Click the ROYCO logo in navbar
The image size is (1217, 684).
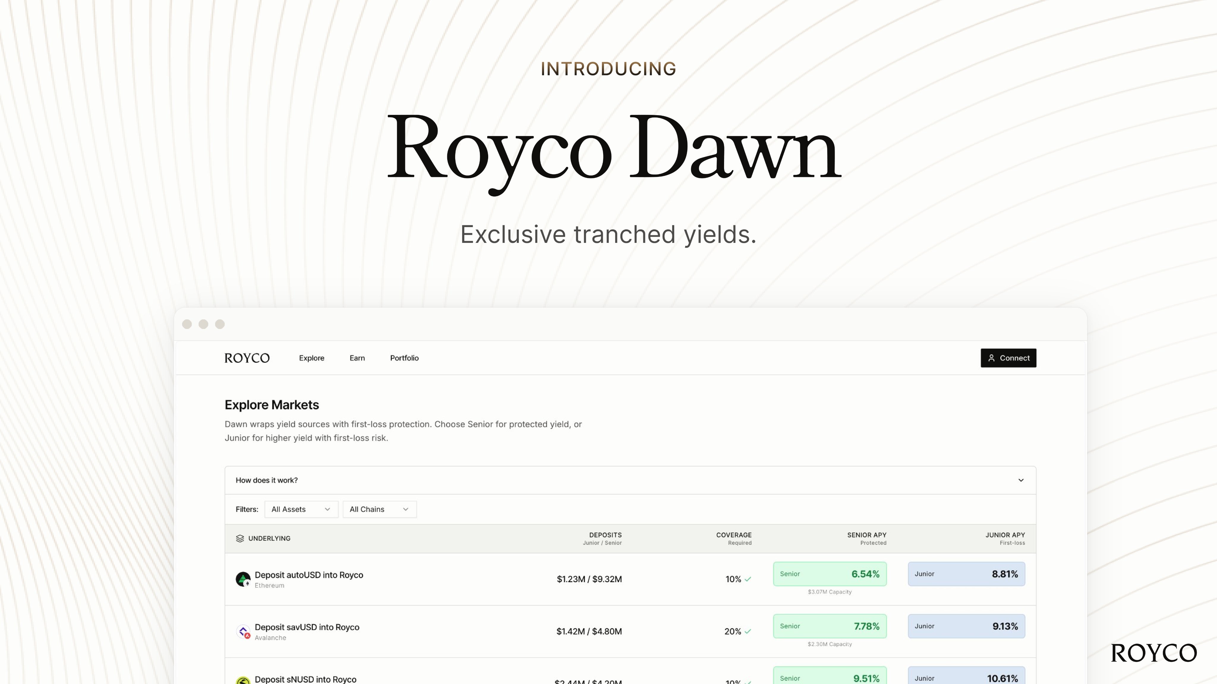point(247,358)
